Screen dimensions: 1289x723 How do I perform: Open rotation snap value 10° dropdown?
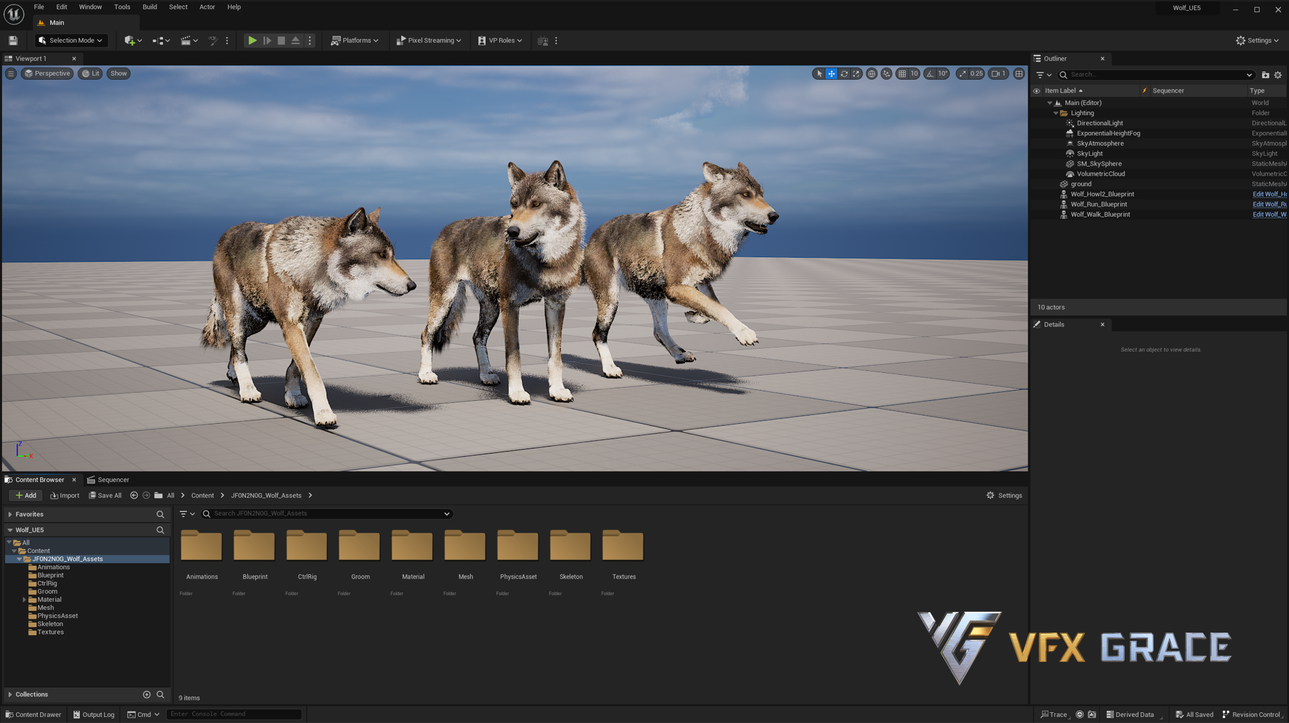point(942,74)
